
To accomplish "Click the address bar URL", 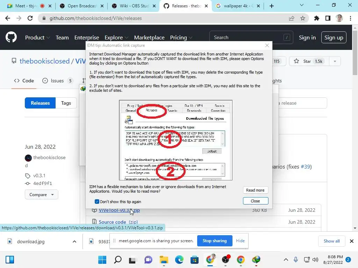I will pos(95,18).
